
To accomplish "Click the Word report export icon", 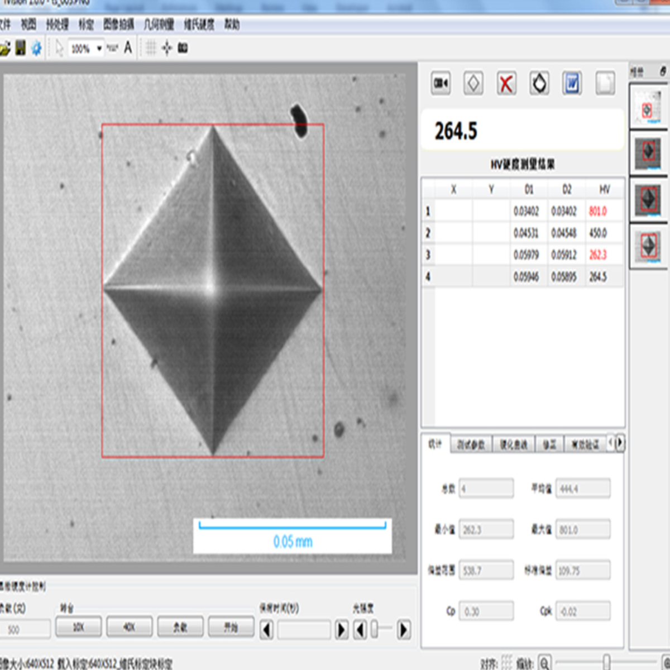I will 572,84.
